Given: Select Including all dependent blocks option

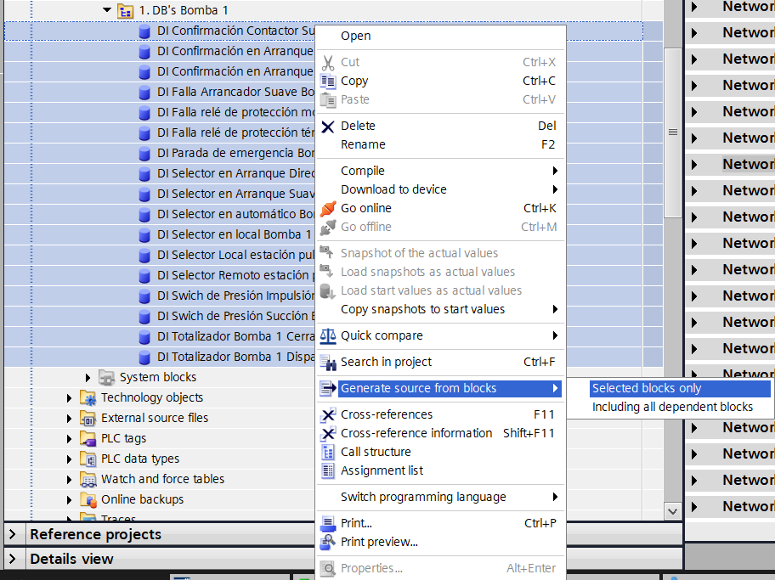Looking at the screenshot, I should [672, 408].
